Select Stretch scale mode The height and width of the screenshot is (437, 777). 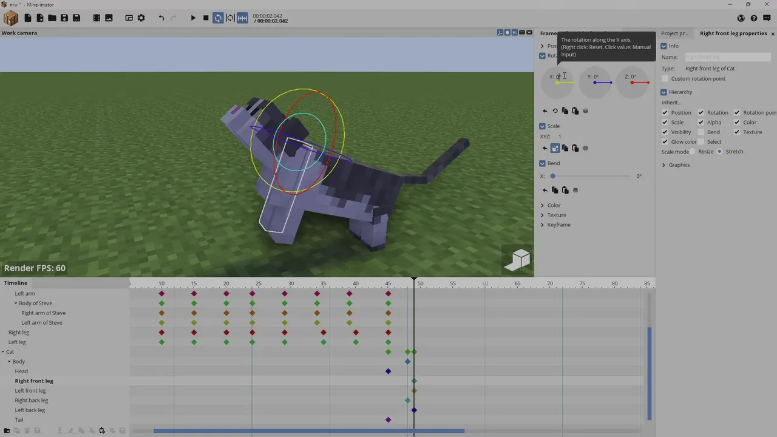(719, 152)
